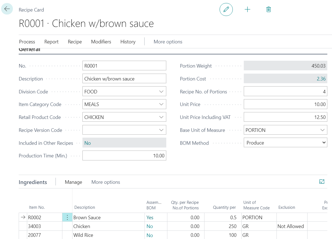Screen dimensions: 332x239
Task: Expand the Item Category Code dropdown
Action: tap(161, 104)
